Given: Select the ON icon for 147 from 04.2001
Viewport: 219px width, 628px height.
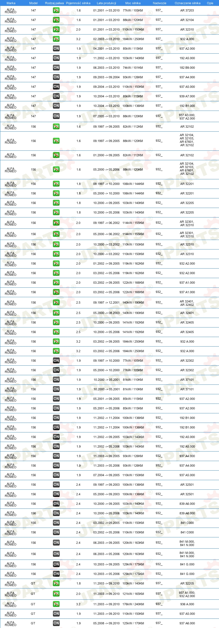Looking at the screenshot, I should [56, 49].
